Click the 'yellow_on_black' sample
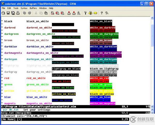This screenshot has height=125, width=155. coord(64,94)
